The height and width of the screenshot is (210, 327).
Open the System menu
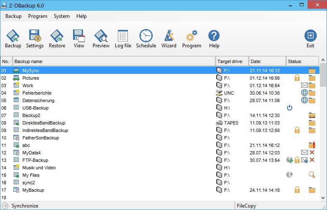pyautogui.click(x=62, y=16)
